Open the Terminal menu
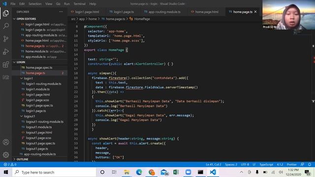The width and height of the screenshot is (315, 177). pyautogui.click(x=79, y=4)
